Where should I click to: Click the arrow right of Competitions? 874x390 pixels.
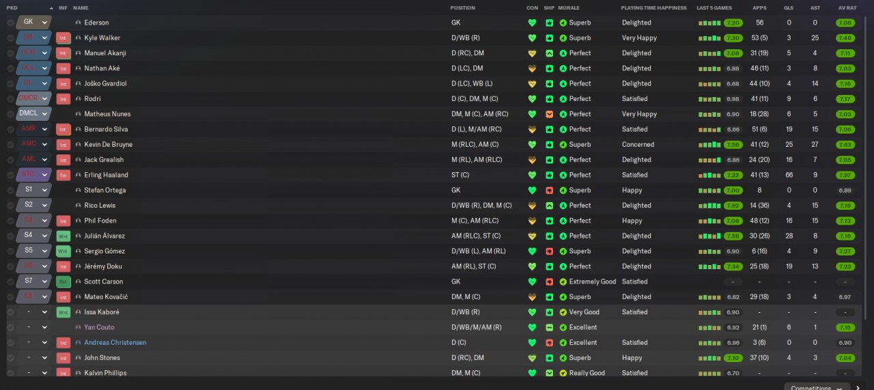tap(858, 387)
